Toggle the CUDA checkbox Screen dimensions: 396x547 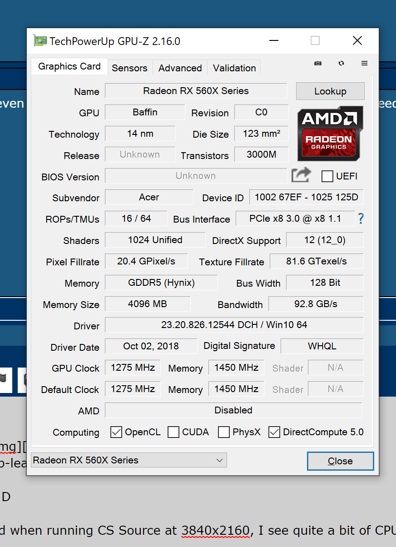click(173, 432)
